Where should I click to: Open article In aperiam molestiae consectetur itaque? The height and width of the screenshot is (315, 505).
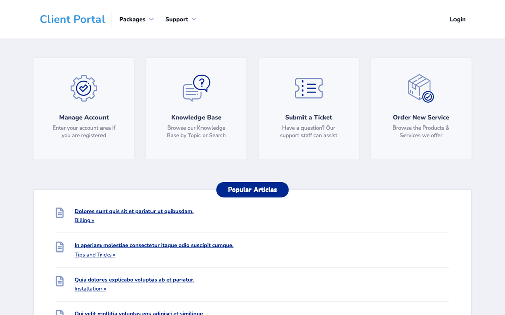[x=154, y=245]
